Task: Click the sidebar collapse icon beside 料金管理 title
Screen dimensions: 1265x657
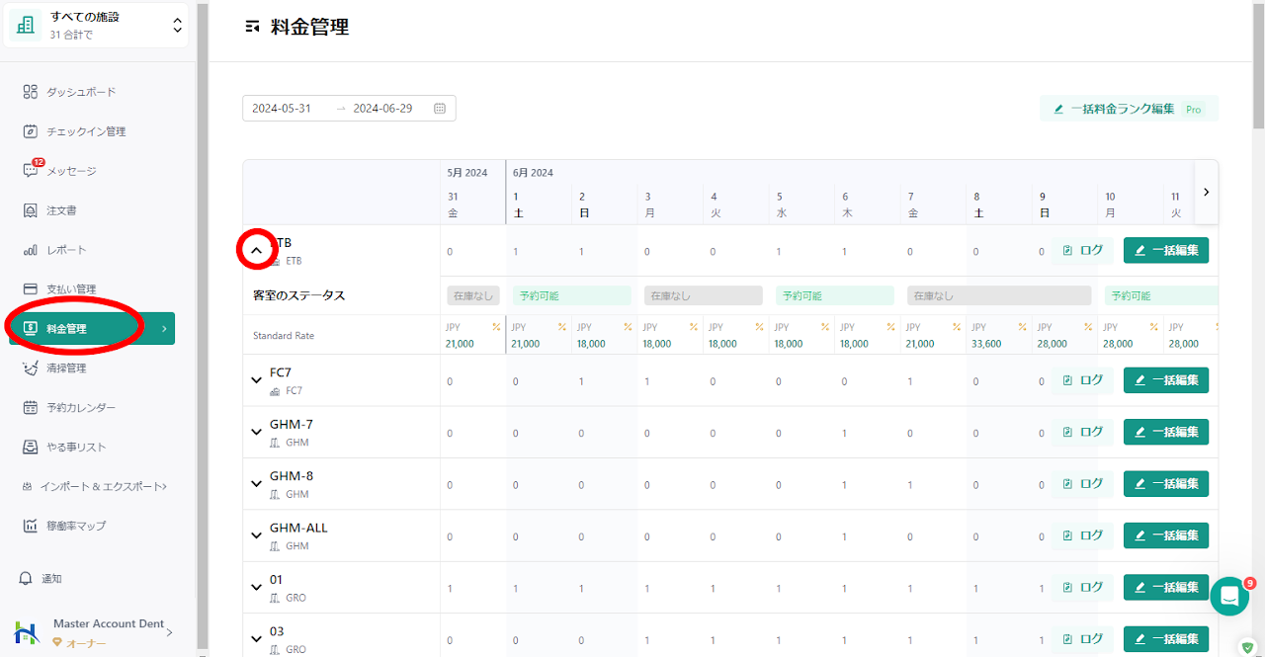Action: click(x=252, y=28)
